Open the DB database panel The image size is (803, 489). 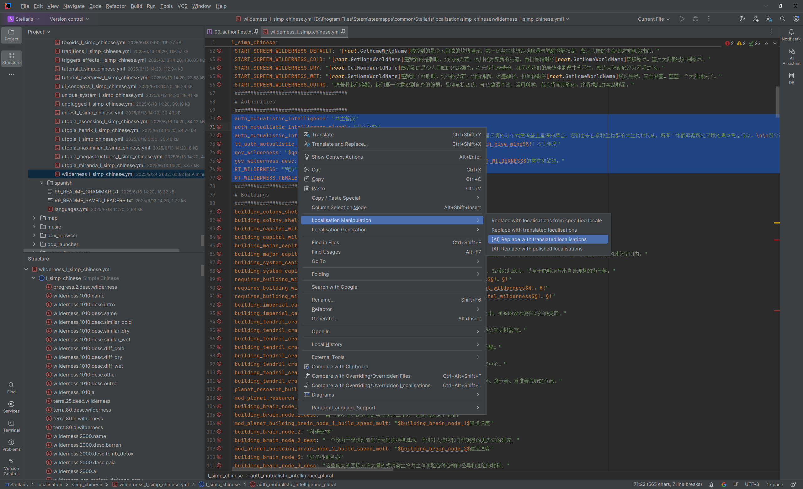click(x=791, y=78)
